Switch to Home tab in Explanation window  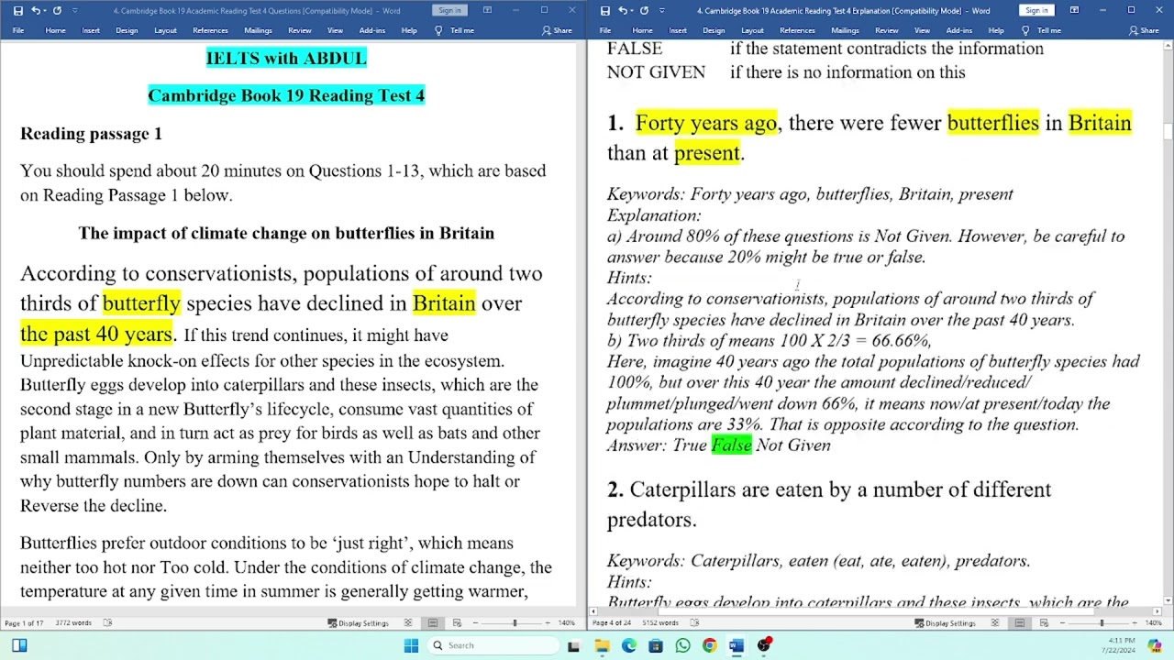coord(642,30)
